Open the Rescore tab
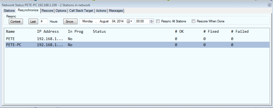 pyautogui.click(x=47, y=11)
